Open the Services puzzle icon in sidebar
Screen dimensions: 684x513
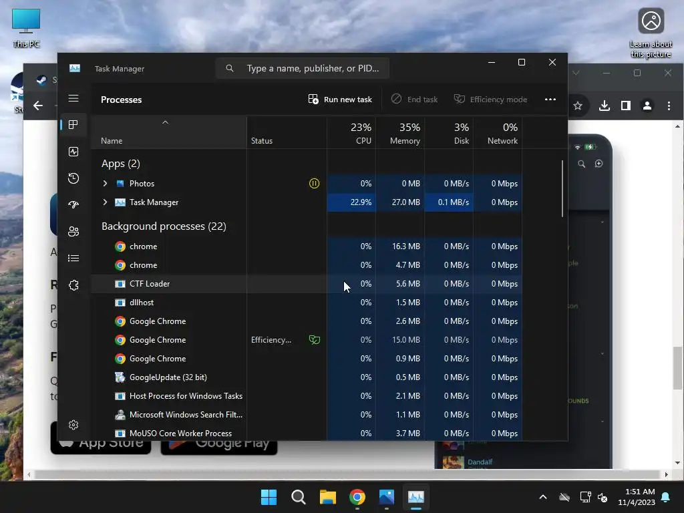click(73, 285)
